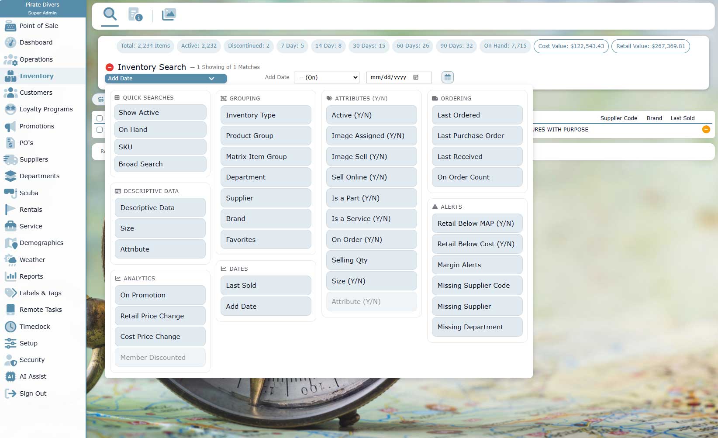Click the Loyalty Programs star face icon

(x=10, y=109)
